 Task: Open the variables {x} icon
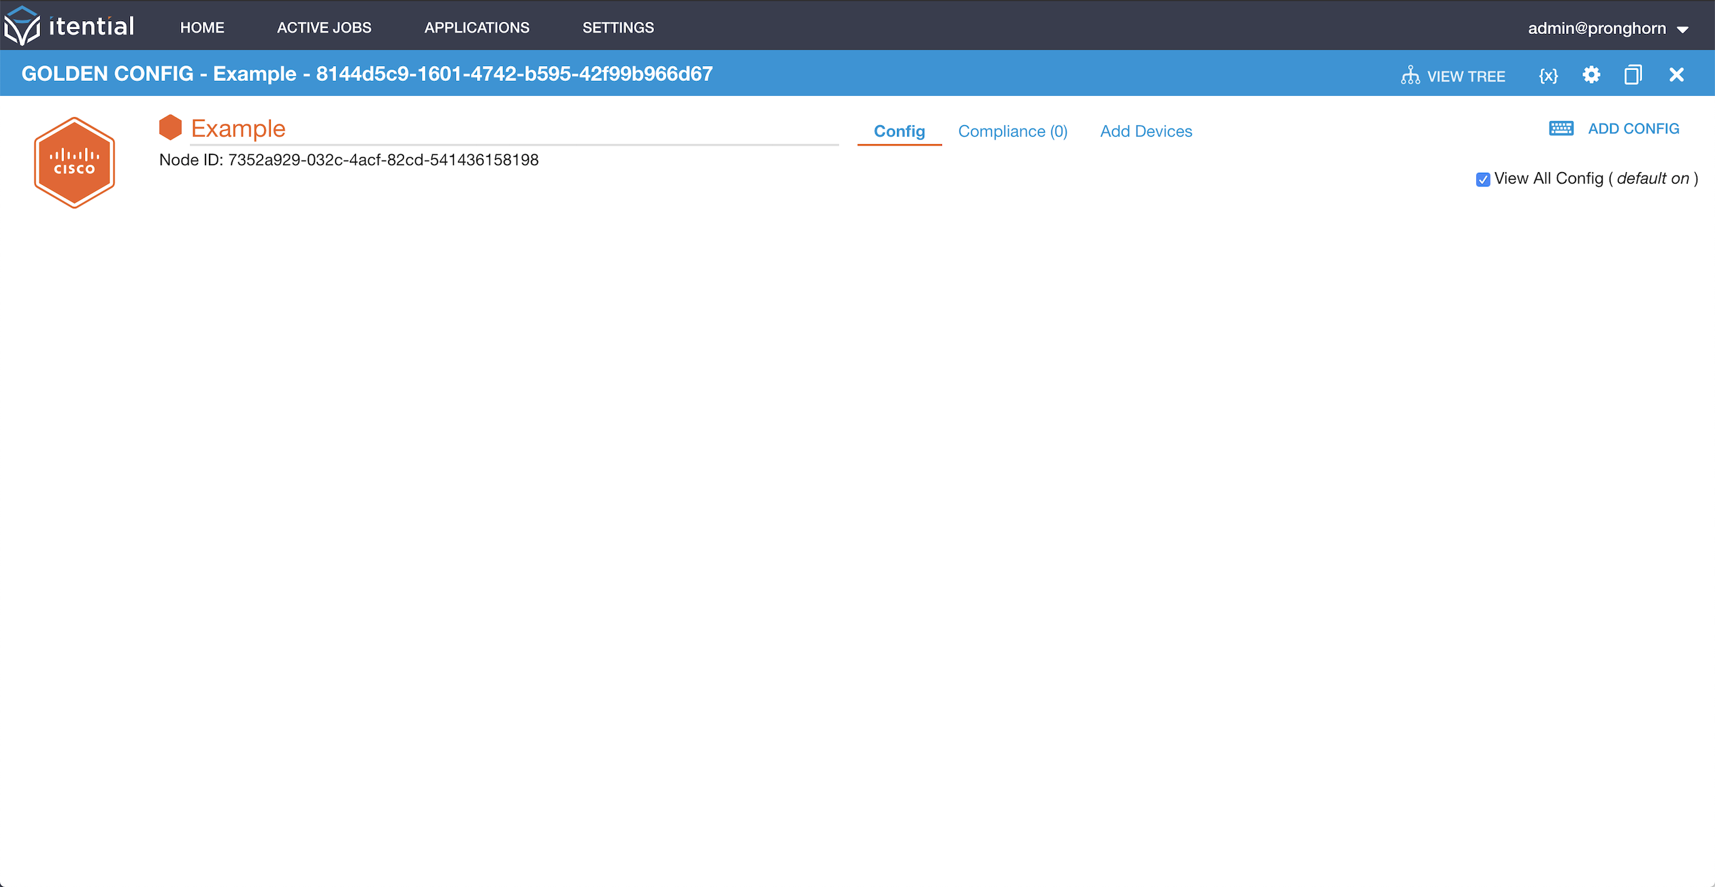point(1548,76)
